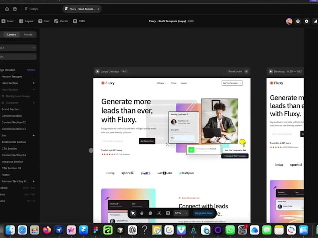Open ChatGPT from the dock
Viewport: 318px width, 238px height.
click(x=132, y=230)
